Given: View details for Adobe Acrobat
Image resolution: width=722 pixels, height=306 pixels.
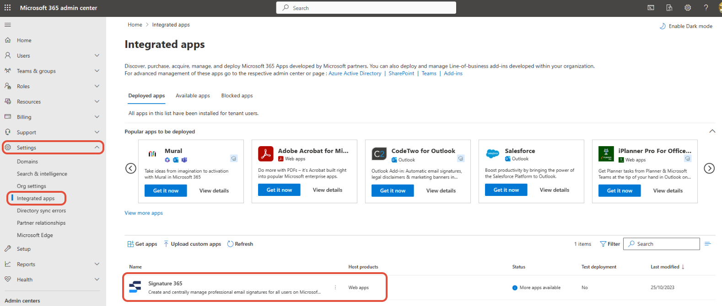Looking at the screenshot, I should [x=328, y=190].
